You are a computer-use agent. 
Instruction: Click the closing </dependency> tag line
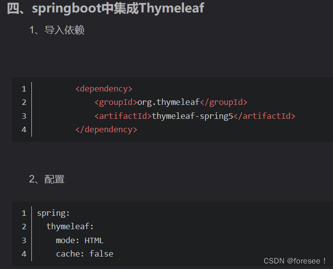[x=107, y=130]
